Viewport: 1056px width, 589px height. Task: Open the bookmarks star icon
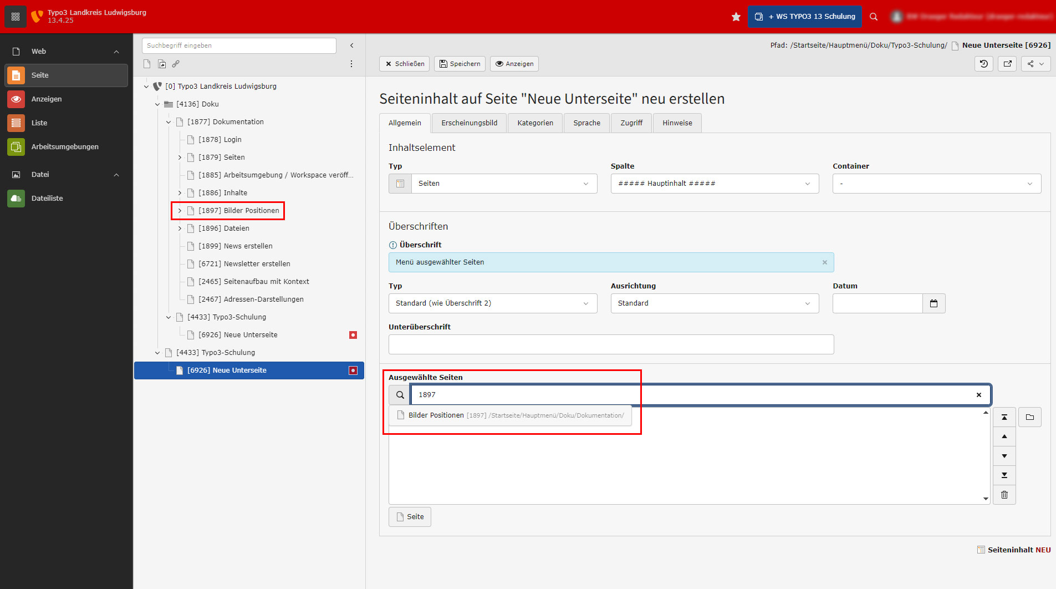(736, 17)
